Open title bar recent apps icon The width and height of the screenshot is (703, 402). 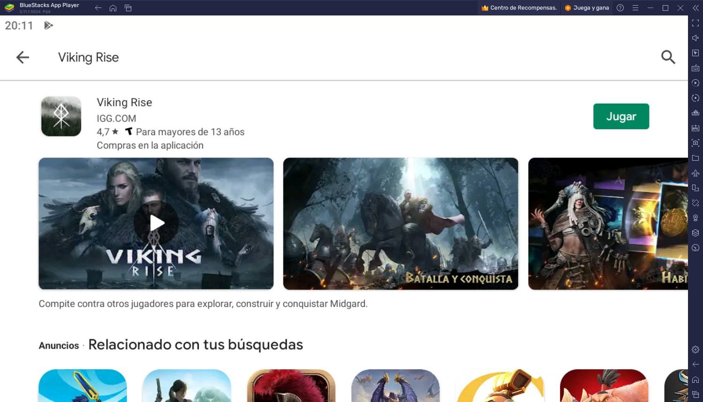(x=128, y=8)
